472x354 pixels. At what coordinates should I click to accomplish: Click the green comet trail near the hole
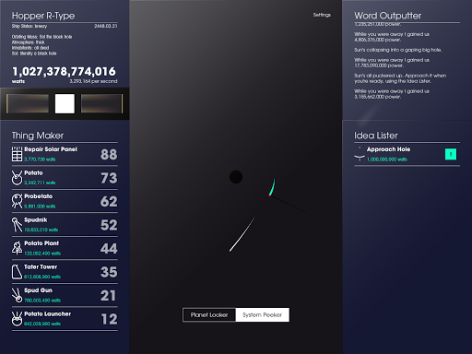pos(272,187)
